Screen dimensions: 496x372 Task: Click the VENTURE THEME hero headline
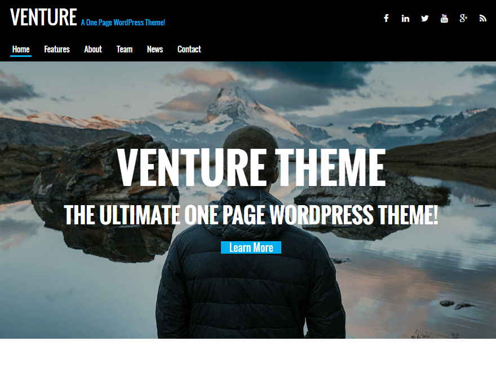(x=251, y=167)
